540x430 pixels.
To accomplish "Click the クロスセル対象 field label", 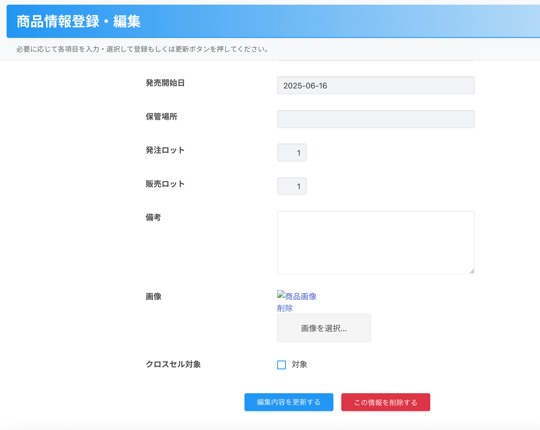I will point(173,364).
